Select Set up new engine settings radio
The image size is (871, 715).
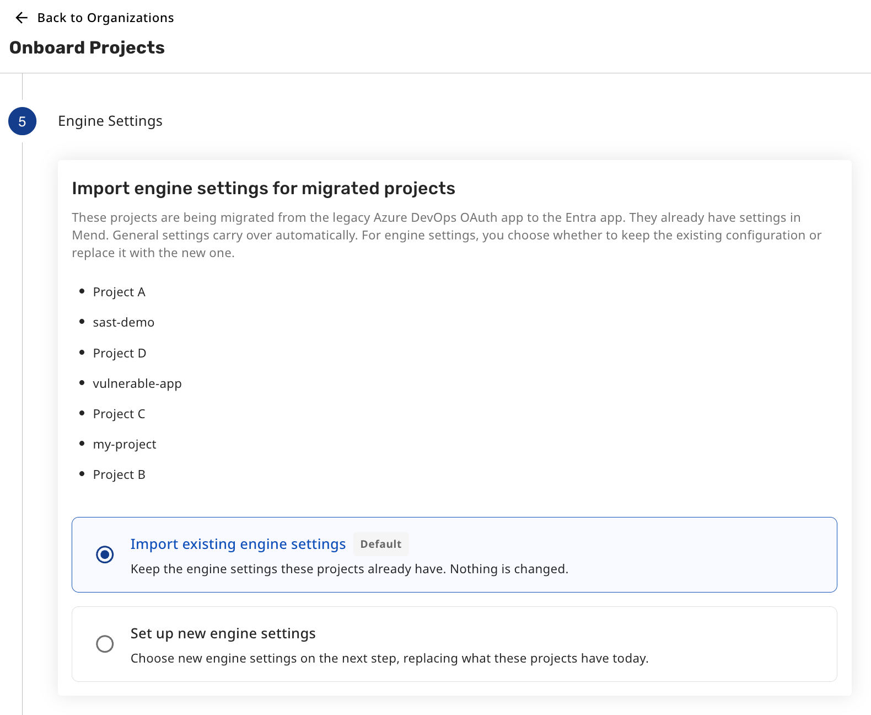(x=105, y=644)
